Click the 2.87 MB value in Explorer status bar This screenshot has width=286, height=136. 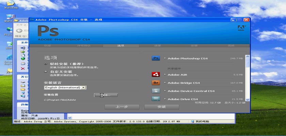[x=174, y=121]
